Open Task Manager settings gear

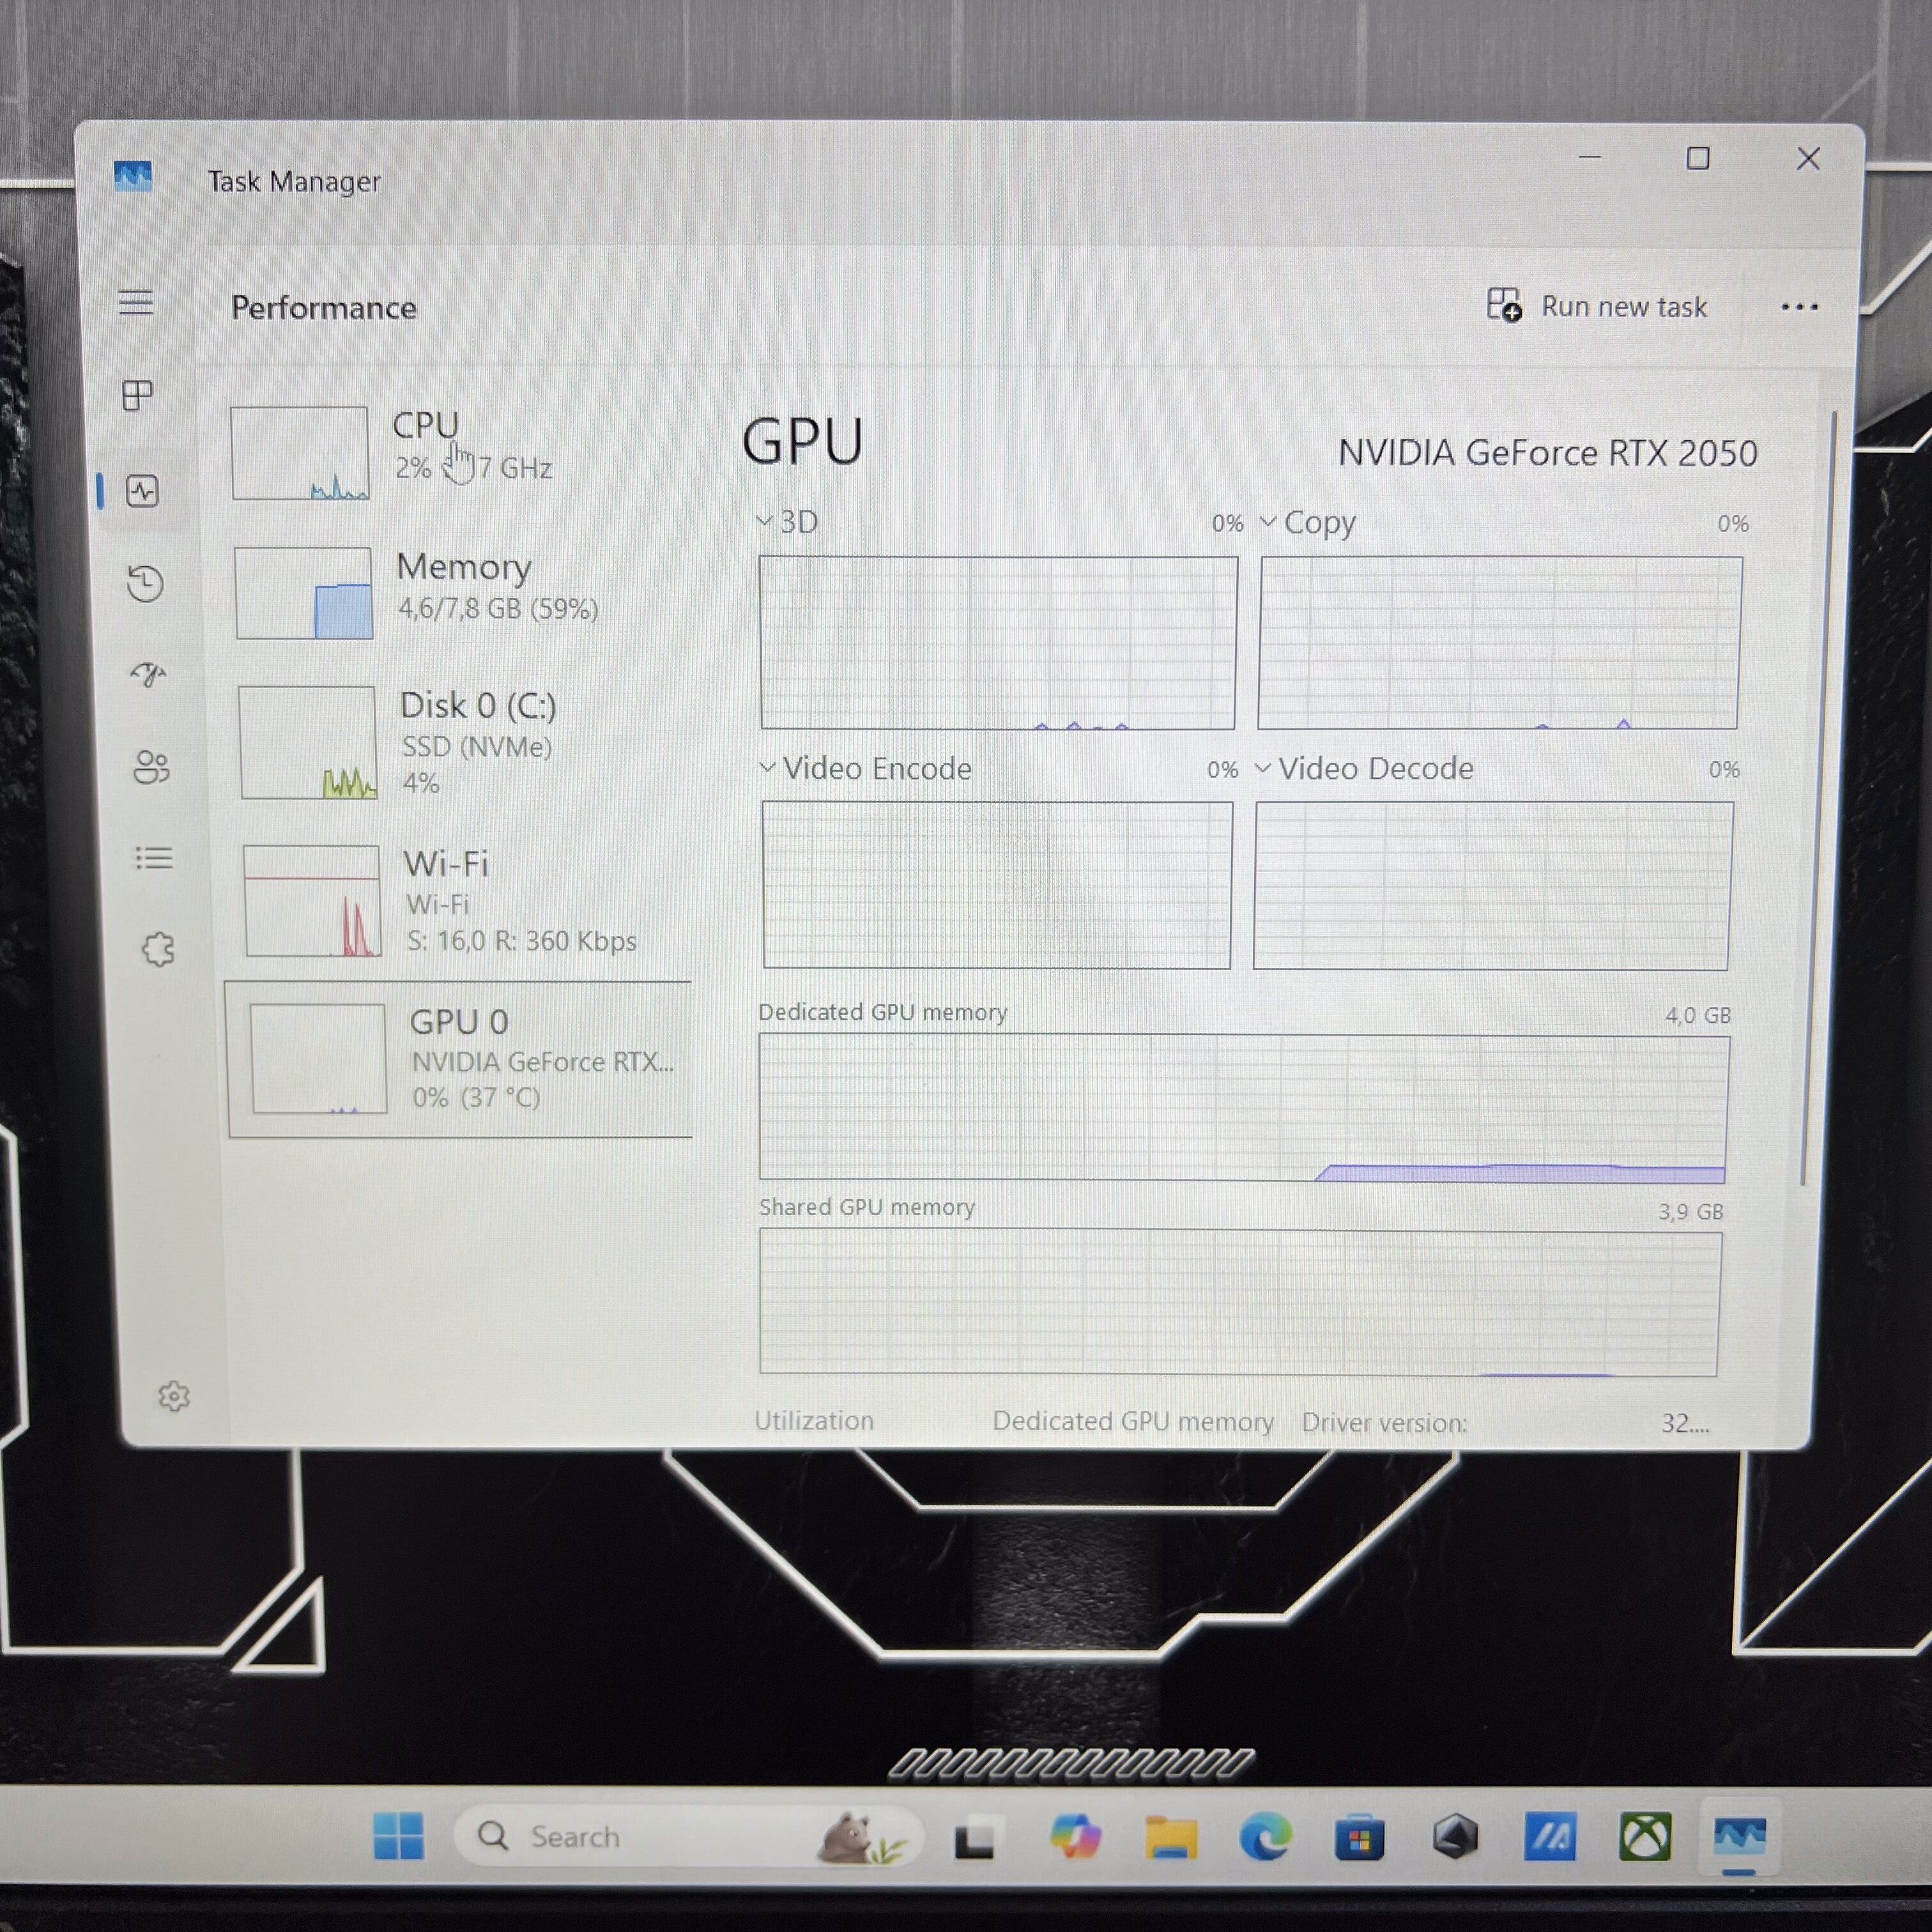click(x=174, y=1396)
